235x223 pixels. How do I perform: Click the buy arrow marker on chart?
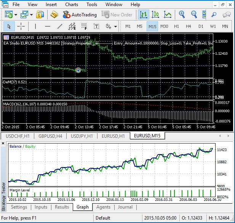[x=78, y=70]
